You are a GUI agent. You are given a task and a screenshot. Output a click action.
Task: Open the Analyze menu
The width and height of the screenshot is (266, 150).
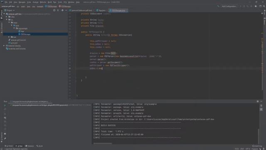point(35,2)
